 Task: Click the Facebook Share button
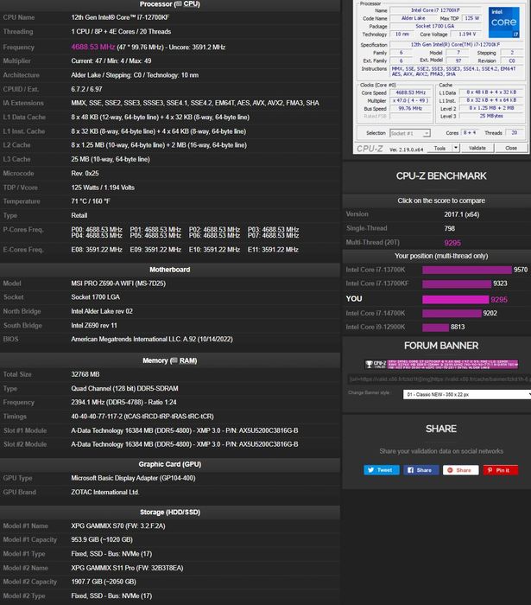(420, 470)
